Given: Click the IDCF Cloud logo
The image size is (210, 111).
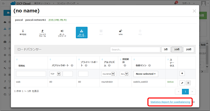Looking at the screenshot, I should tap(20, 3).
